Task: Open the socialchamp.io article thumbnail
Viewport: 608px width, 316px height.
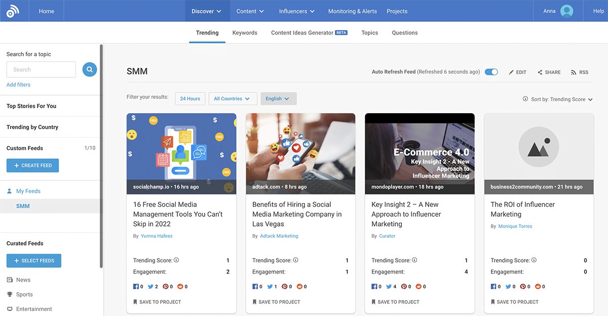Action: point(181,154)
